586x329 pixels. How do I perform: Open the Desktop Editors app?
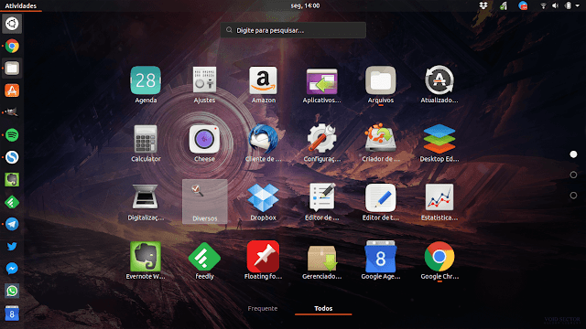tap(439, 139)
